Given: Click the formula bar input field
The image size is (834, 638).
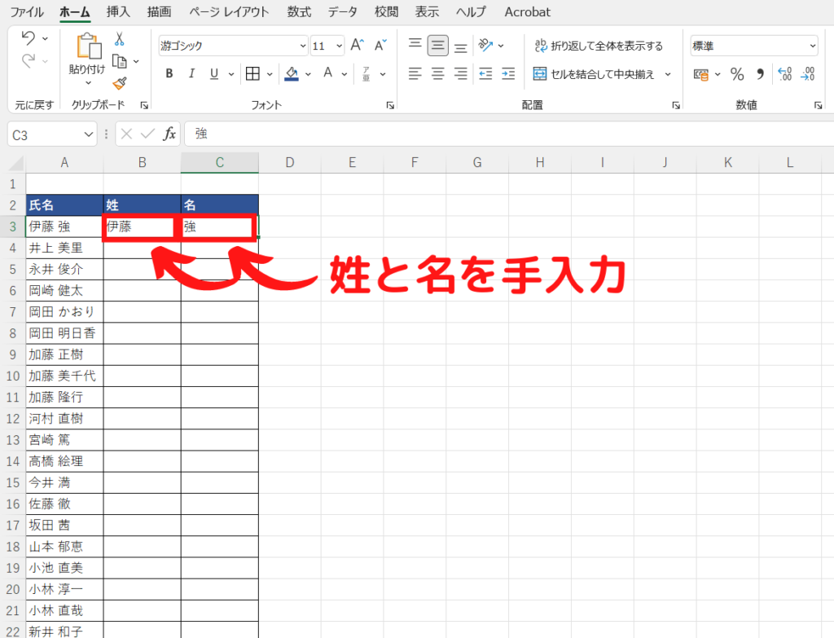Looking at the screenshot, I should click(509, 134).
